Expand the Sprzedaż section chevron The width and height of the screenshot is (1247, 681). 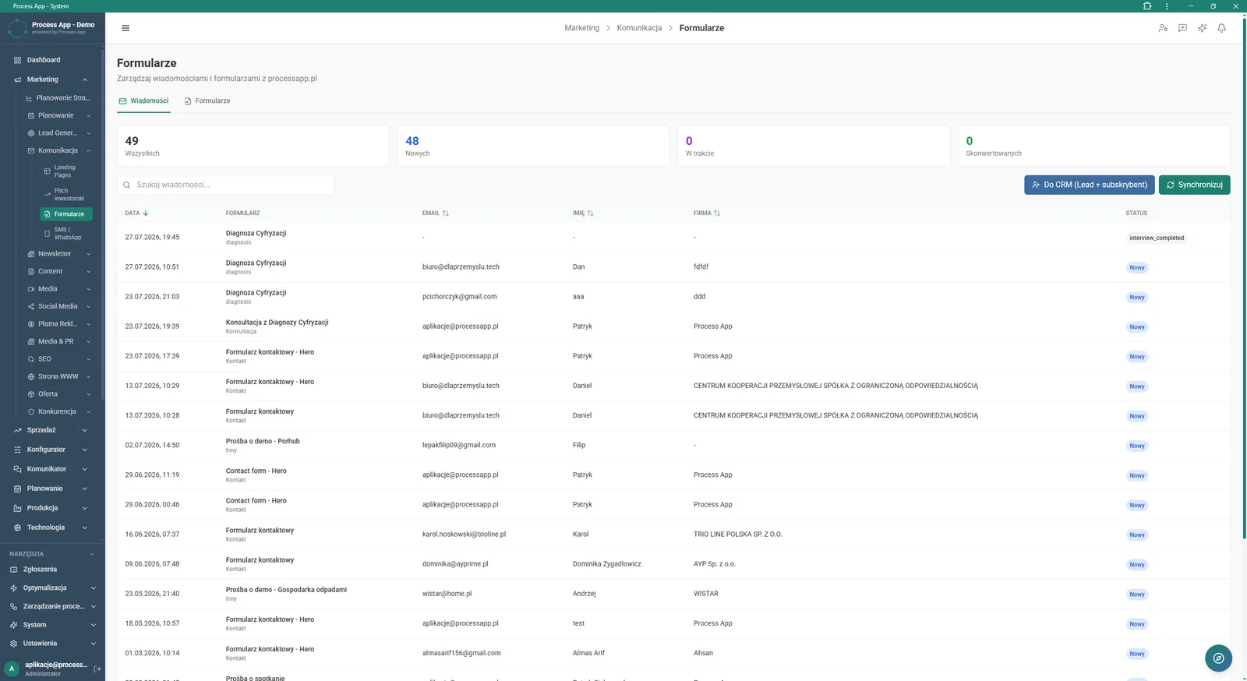pos(84,430)
